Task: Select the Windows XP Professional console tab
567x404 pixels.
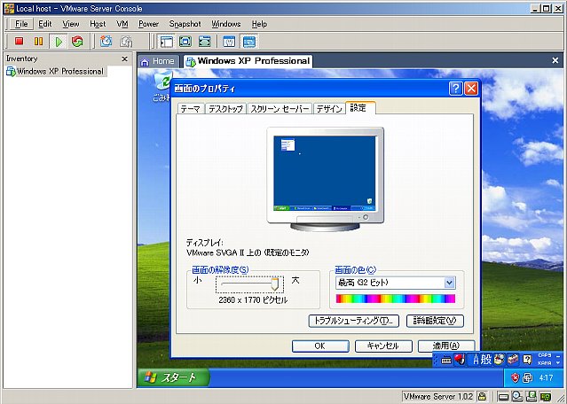Action: tap(248, 61)
